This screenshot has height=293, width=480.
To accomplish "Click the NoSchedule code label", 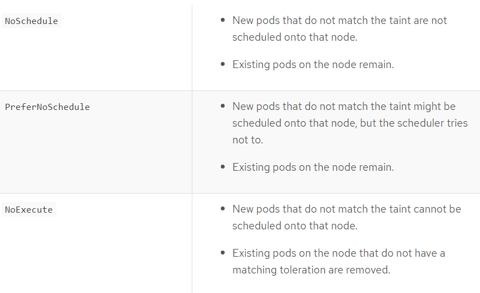I will (31, 21).
